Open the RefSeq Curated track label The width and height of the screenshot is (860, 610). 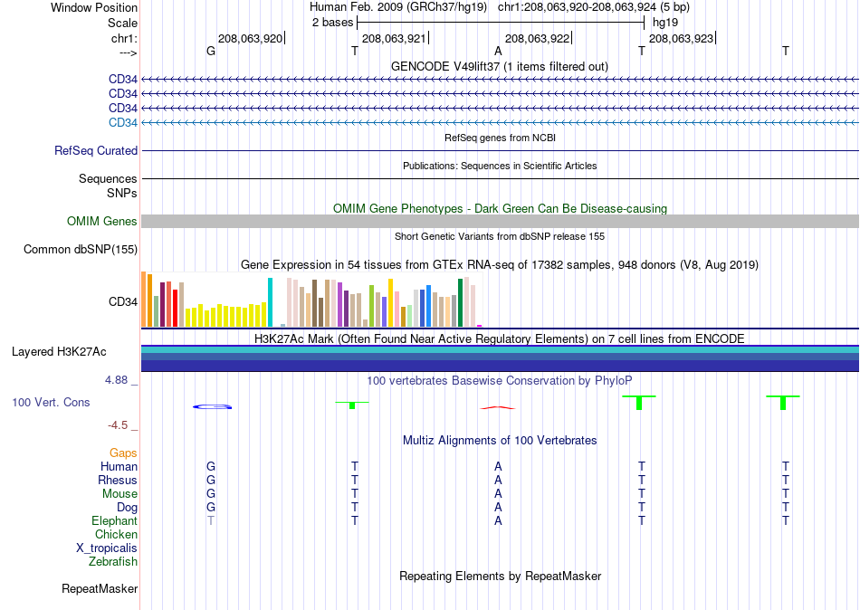pyautogui.click(x=95, y=150)
